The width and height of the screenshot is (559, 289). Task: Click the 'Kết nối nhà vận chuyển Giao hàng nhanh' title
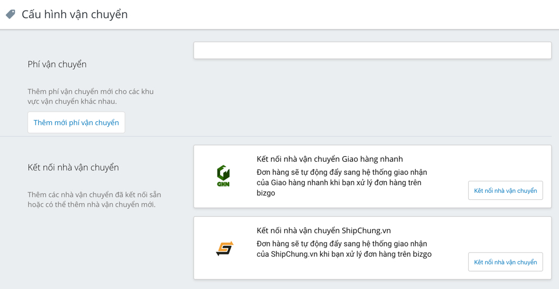(329, 158)
